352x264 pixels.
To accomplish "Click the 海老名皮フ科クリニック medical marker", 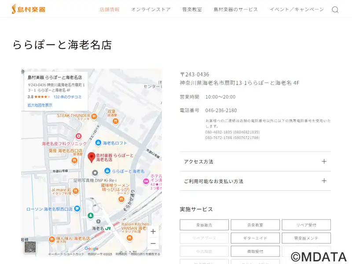I will pos(78,136).
